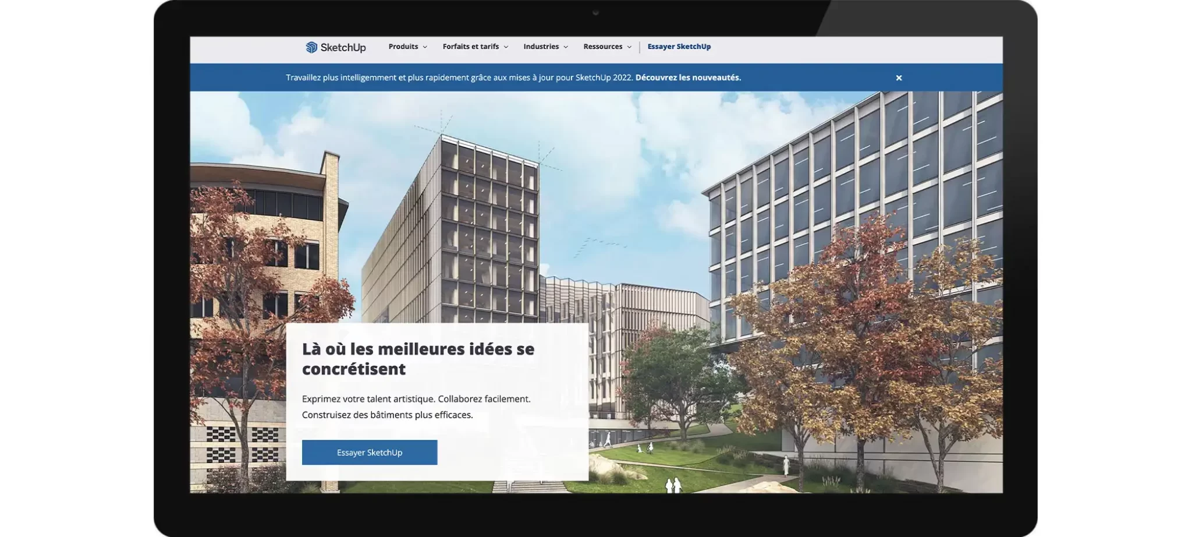Click the banner text 'Travaillez plus intelligemment'

[x=341, y=77]
